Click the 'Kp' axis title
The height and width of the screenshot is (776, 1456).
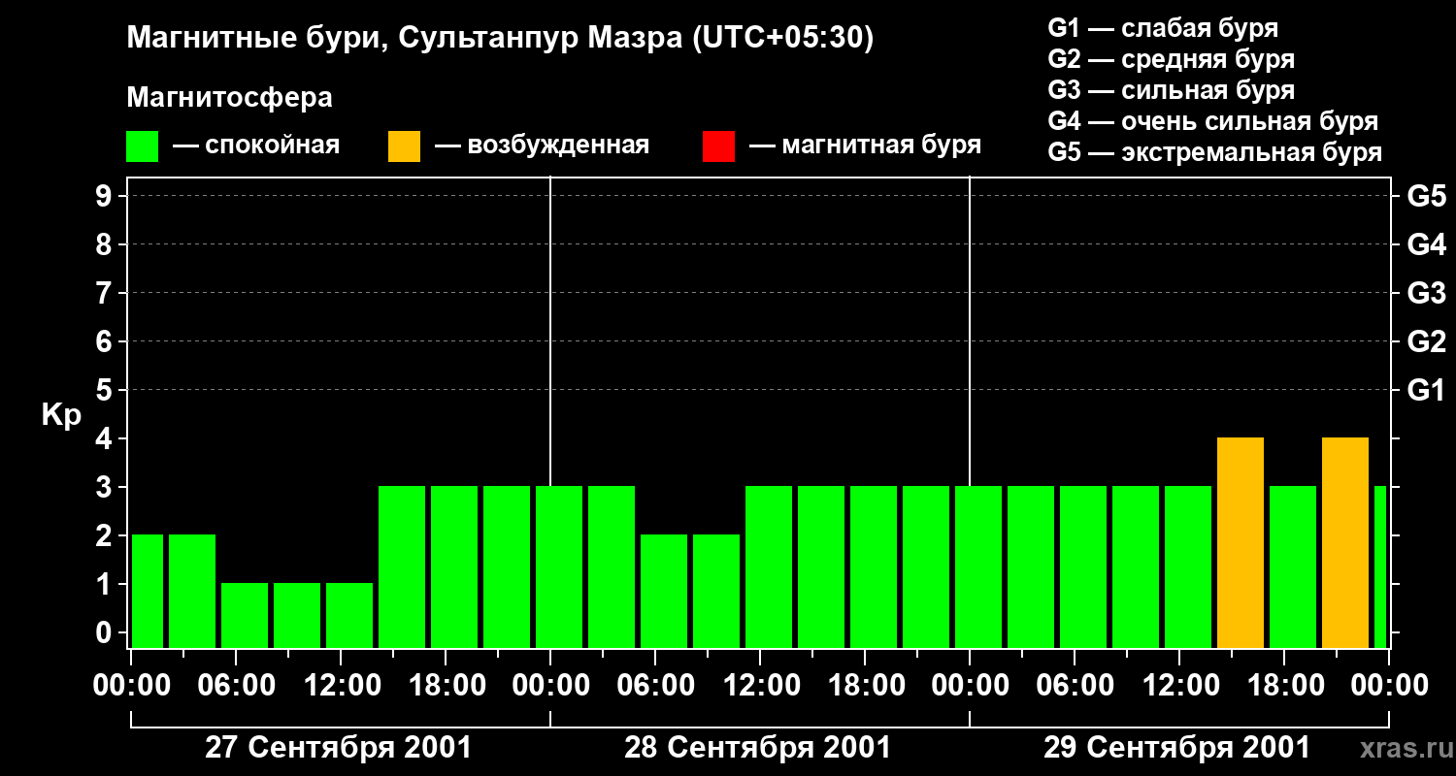point(61,415)
